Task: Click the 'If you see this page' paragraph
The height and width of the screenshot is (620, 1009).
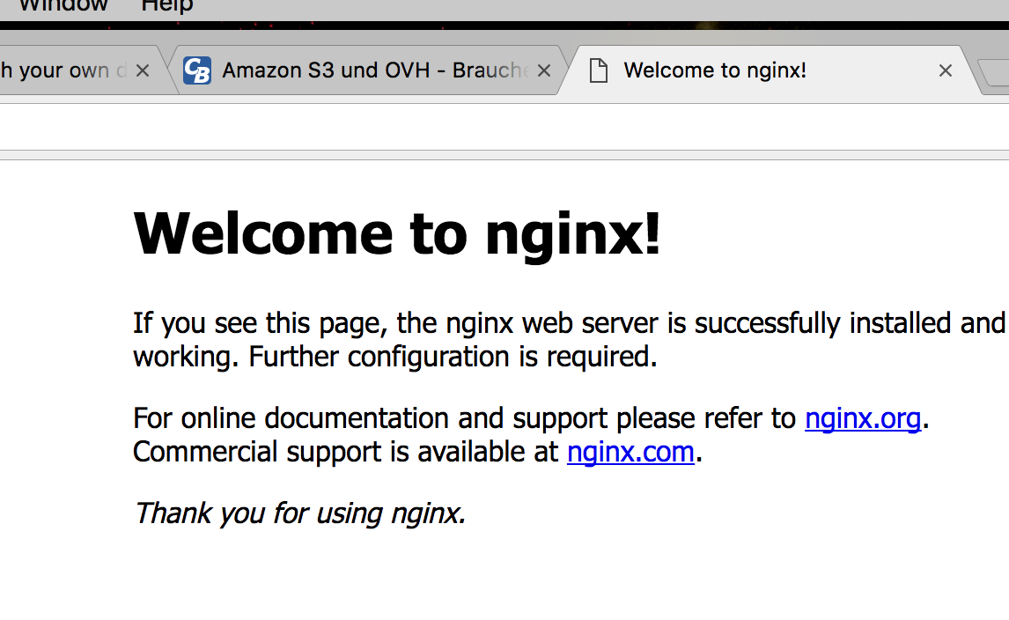Action: tap(570, 340)
